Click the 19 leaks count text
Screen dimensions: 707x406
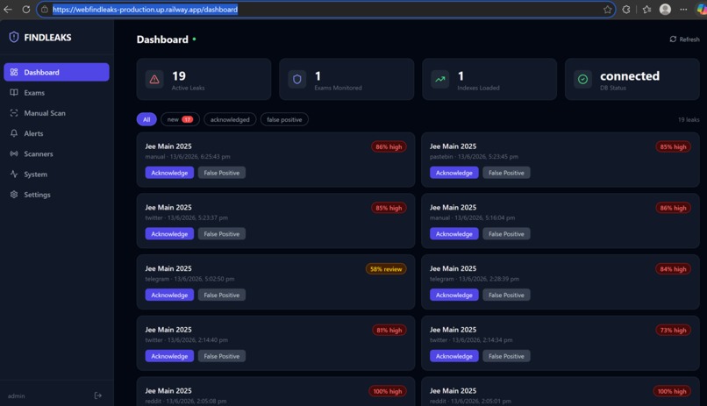point(689,119)
